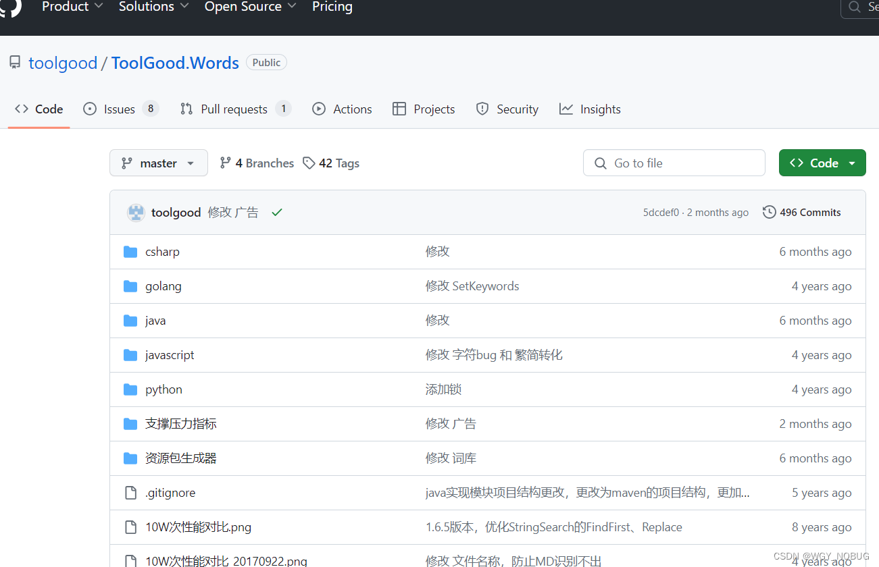Open the python folder
879x567 pixels.
coord(164,389)
